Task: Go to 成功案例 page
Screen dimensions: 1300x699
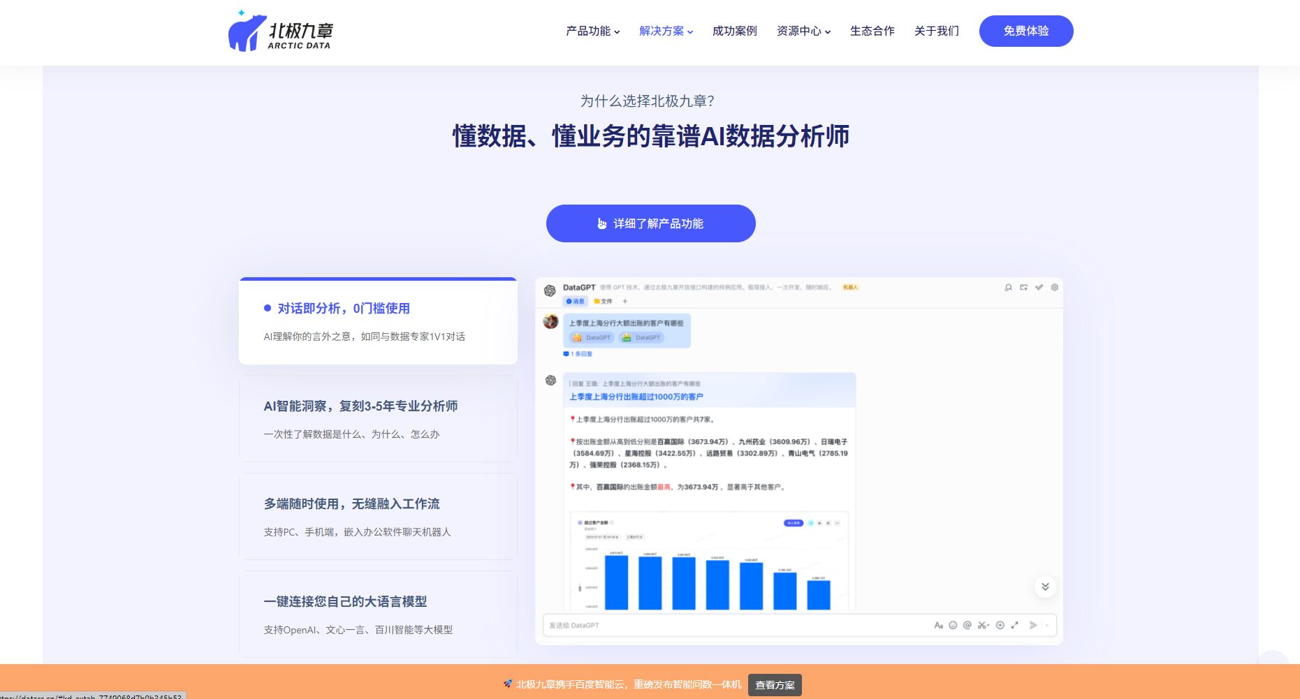Action: pyautogui.click(x=734, y=31)
